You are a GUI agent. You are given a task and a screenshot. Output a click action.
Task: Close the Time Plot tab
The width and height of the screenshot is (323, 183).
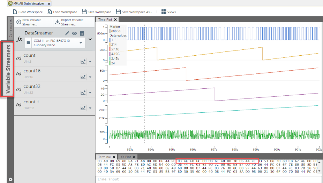click(115, 20)
